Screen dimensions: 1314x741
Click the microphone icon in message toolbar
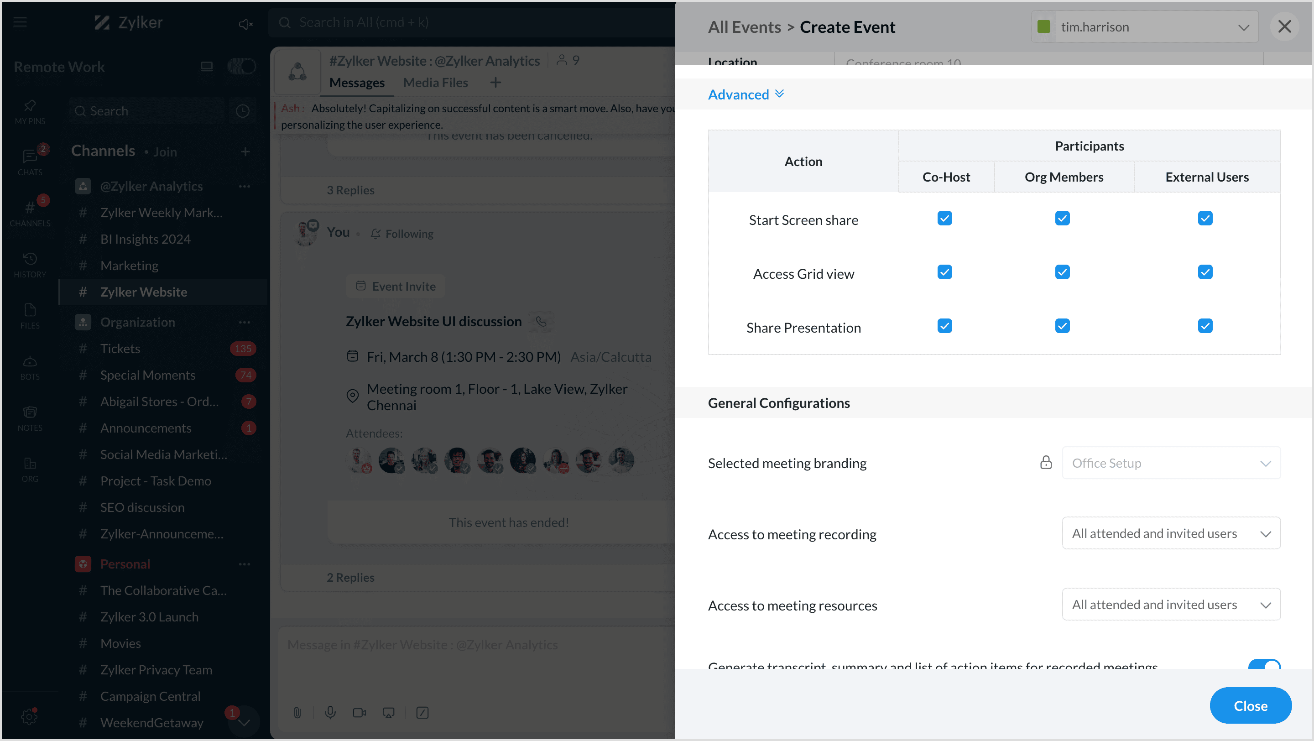tap(330, 712)
